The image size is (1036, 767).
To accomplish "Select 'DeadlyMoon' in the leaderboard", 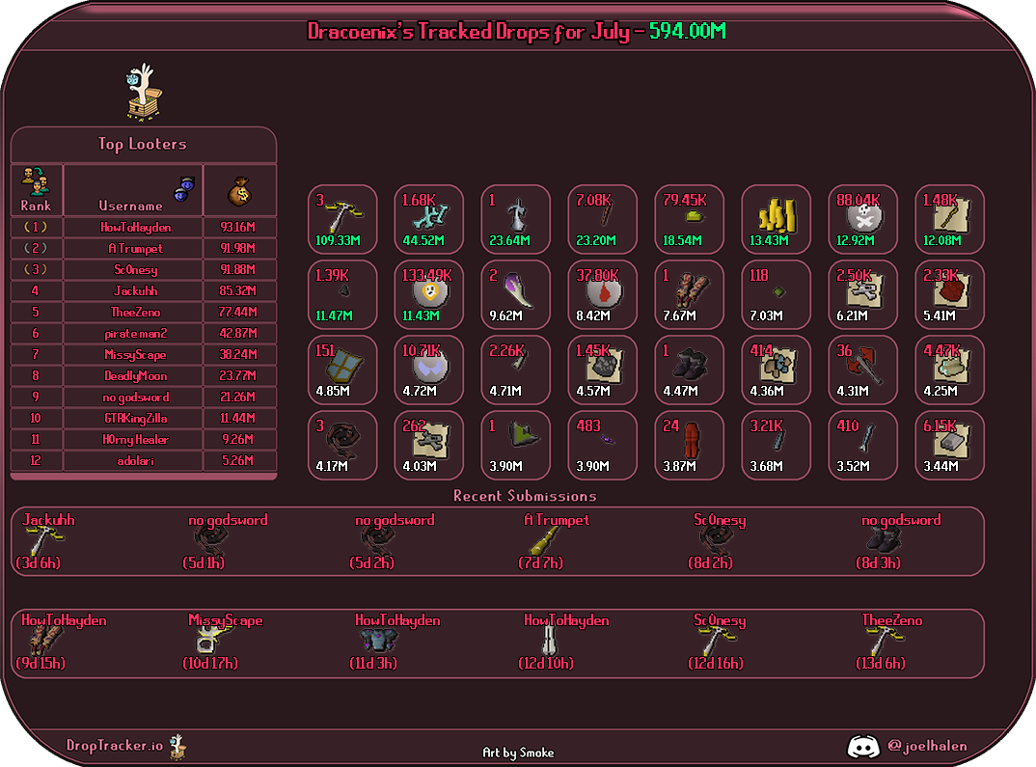I will tap(135, 376).
